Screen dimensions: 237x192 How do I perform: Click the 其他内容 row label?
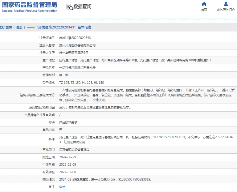[x=48, y=130]
